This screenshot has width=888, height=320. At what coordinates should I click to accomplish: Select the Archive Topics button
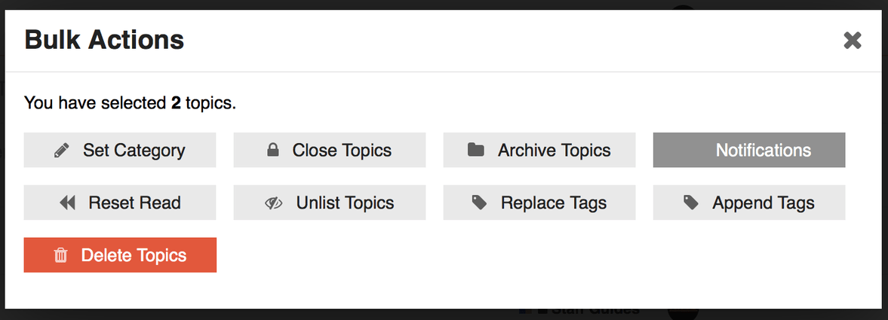click(x=539, y=151)
